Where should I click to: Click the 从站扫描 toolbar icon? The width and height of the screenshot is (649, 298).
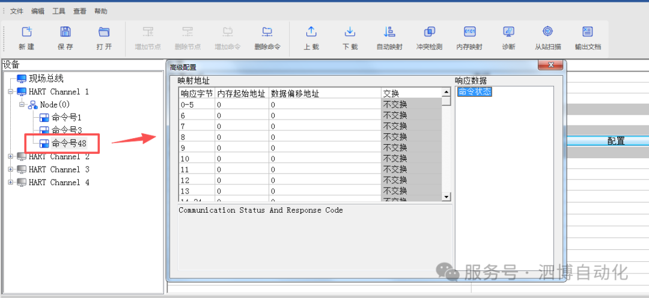pyautogui.click(x=547, y=32)
